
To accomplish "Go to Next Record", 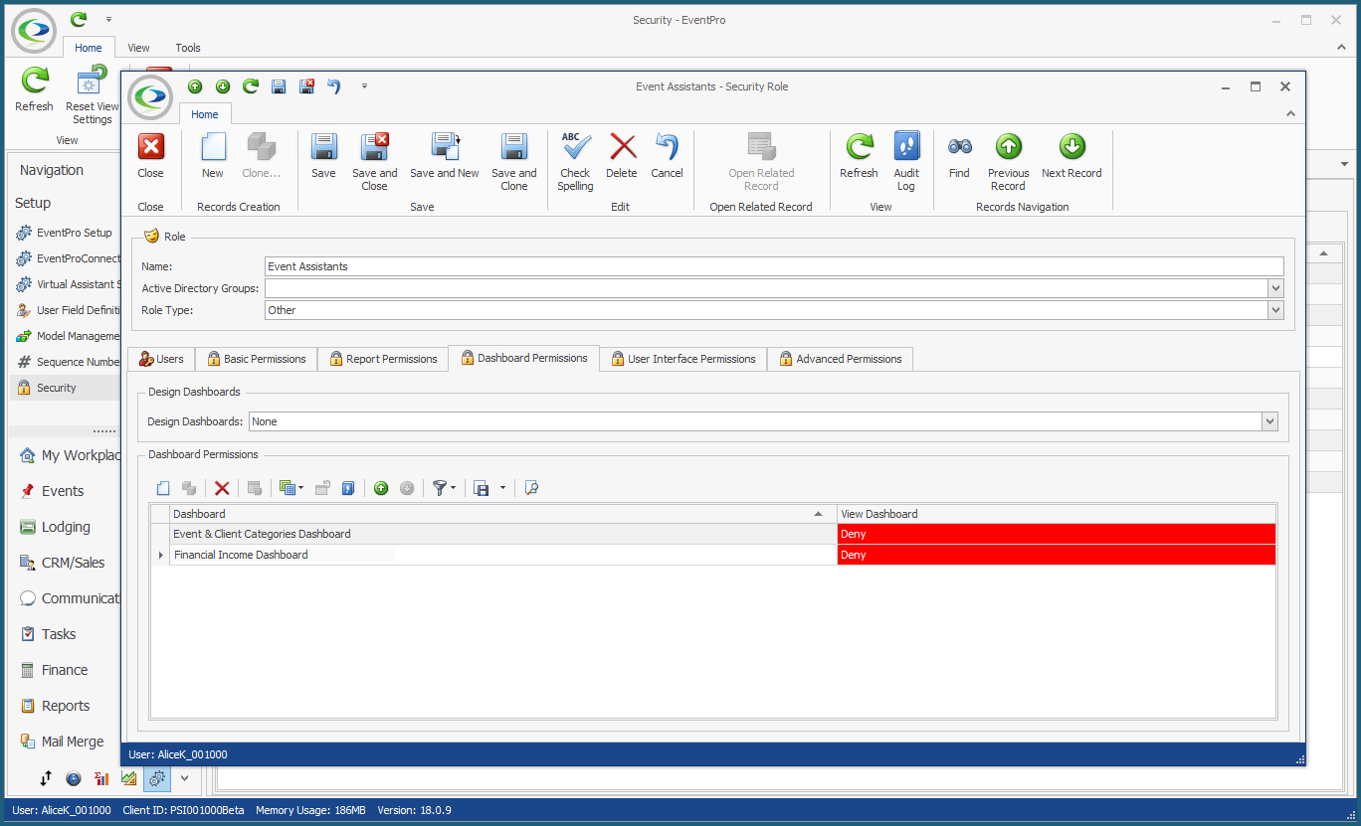I will tap(1071, 156).
